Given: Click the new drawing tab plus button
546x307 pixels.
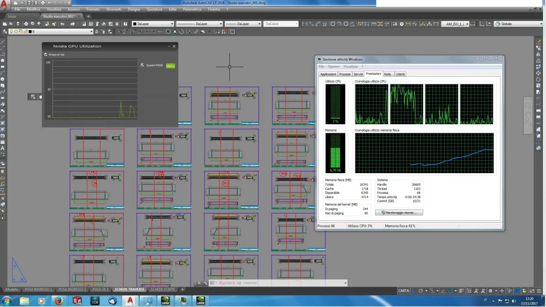Looking at the screenshot, I should click(x=88, y=16).
